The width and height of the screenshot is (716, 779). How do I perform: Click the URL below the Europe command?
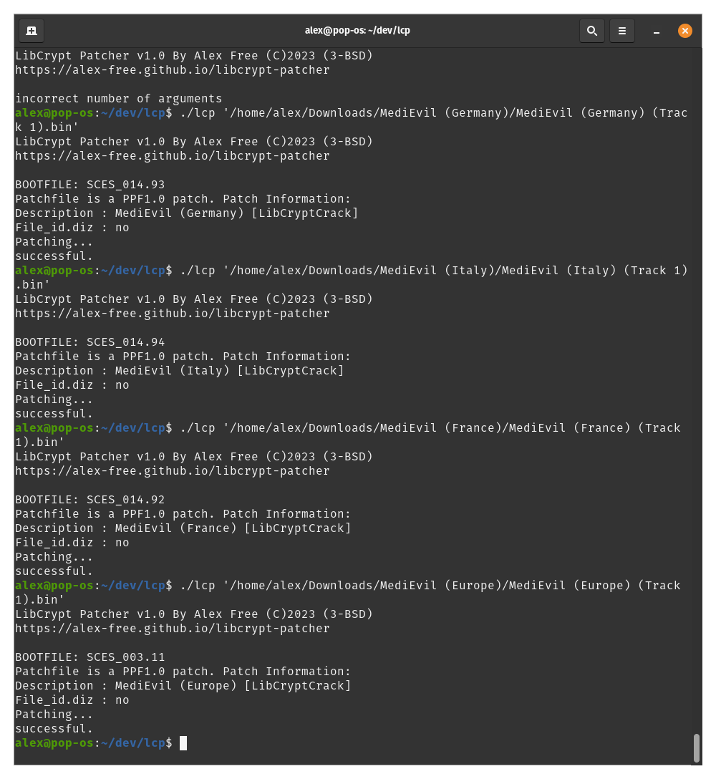[173, 629]
